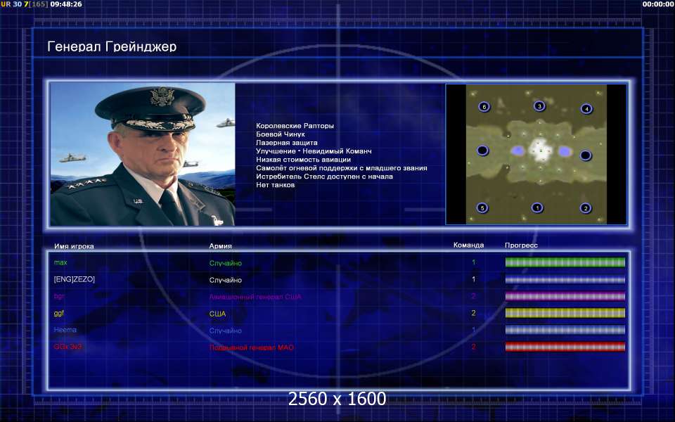
Task: Click 'Улучшение - Невидимый Команч' line
Action: (x=314, y=151)
